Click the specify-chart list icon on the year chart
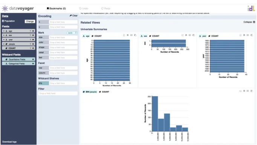The width and height of the screenshot is (257, 145). point(248,35)
